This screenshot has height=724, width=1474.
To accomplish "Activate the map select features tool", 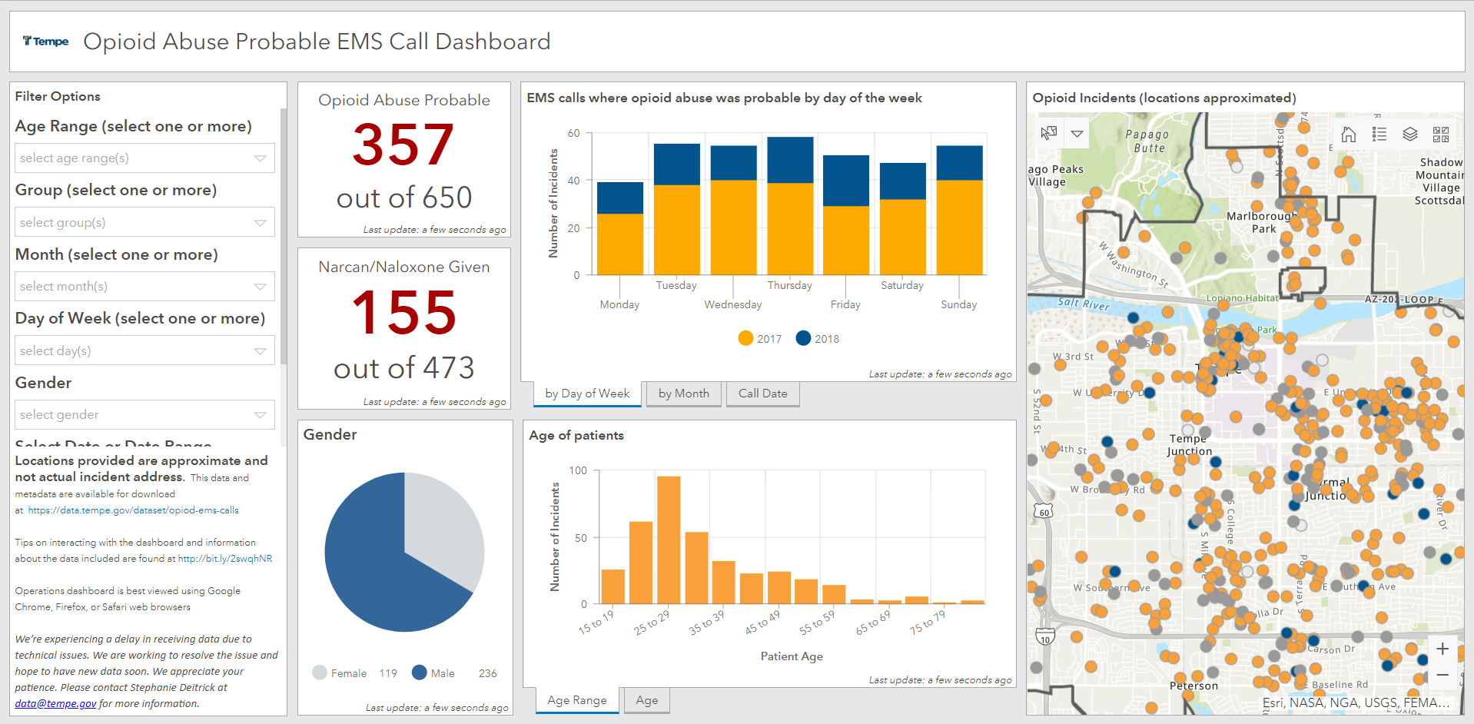I will pos(1048,133).
